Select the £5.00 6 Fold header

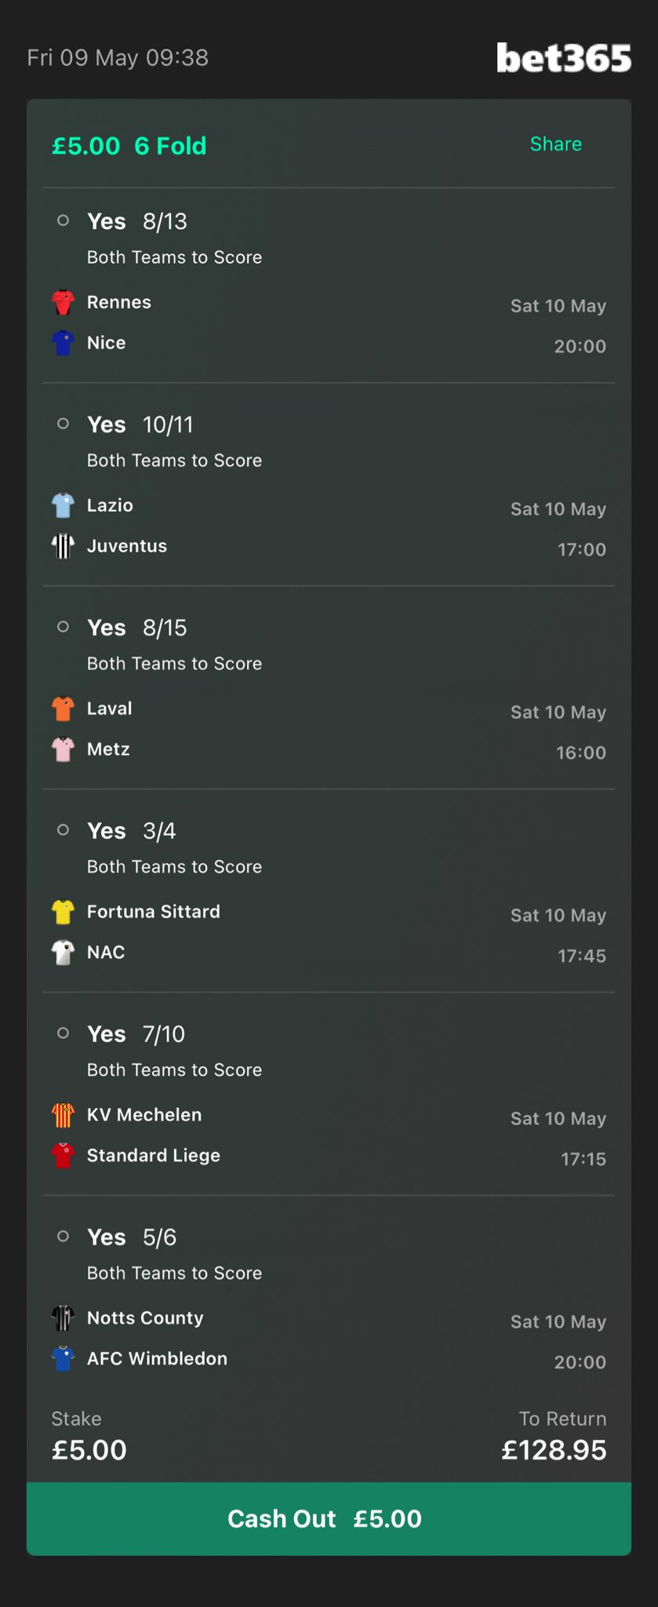pos(129,146)
